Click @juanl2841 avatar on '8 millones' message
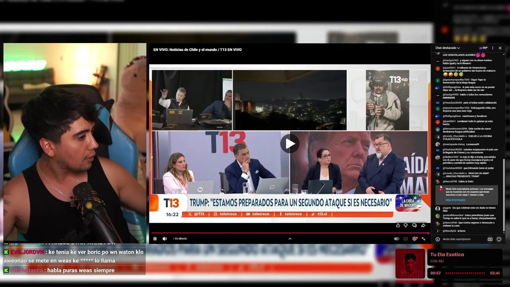This screenshot has width=510, height=287. coord(437,69)
